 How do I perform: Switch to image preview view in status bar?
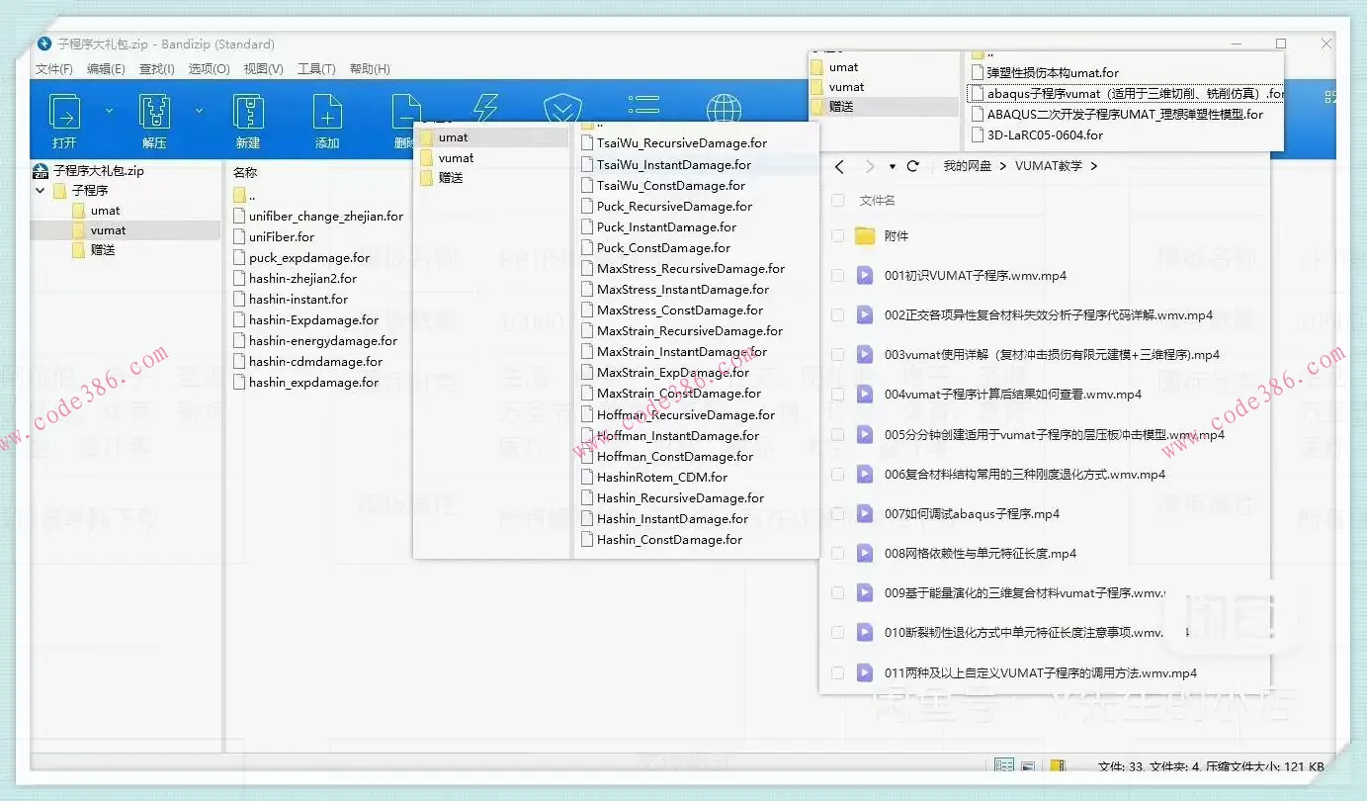[x=1028, y=766]
